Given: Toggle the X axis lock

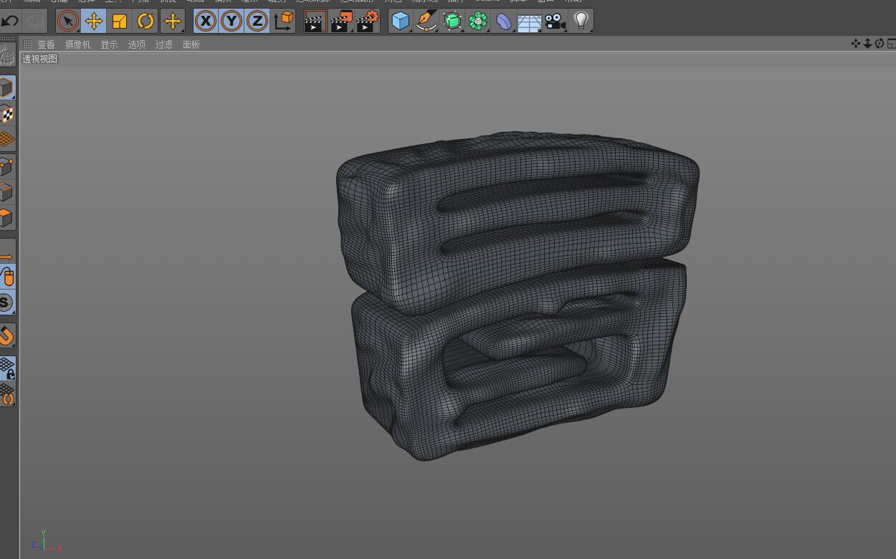Looking at the screenshot, I should click(206, 21).
